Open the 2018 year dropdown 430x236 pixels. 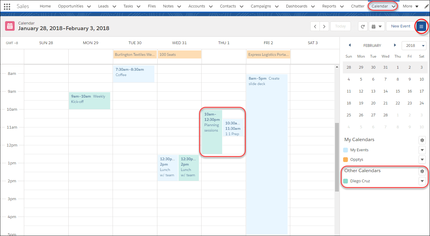click(414, 45)
